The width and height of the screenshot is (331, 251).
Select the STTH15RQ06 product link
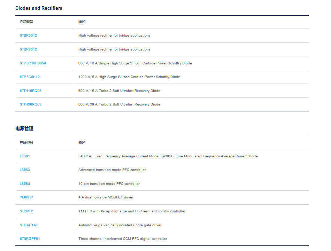coord(31,91)
